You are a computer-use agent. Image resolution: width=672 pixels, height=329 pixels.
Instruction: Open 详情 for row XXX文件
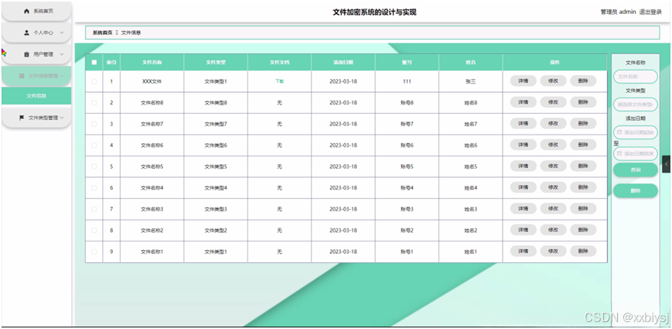click(x=524, y=81)
